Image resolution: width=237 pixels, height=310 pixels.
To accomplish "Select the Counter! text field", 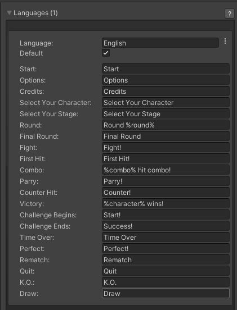I will click(166, 193).
